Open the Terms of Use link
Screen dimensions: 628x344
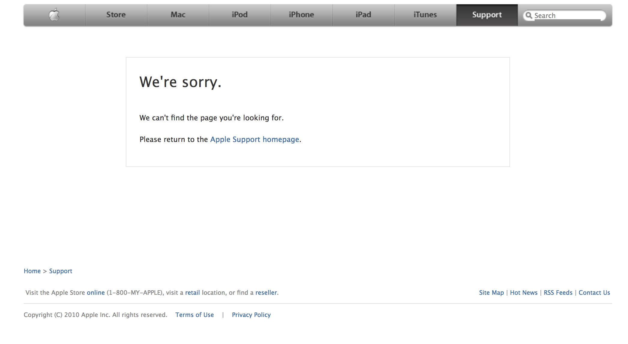tap(195, 315)
